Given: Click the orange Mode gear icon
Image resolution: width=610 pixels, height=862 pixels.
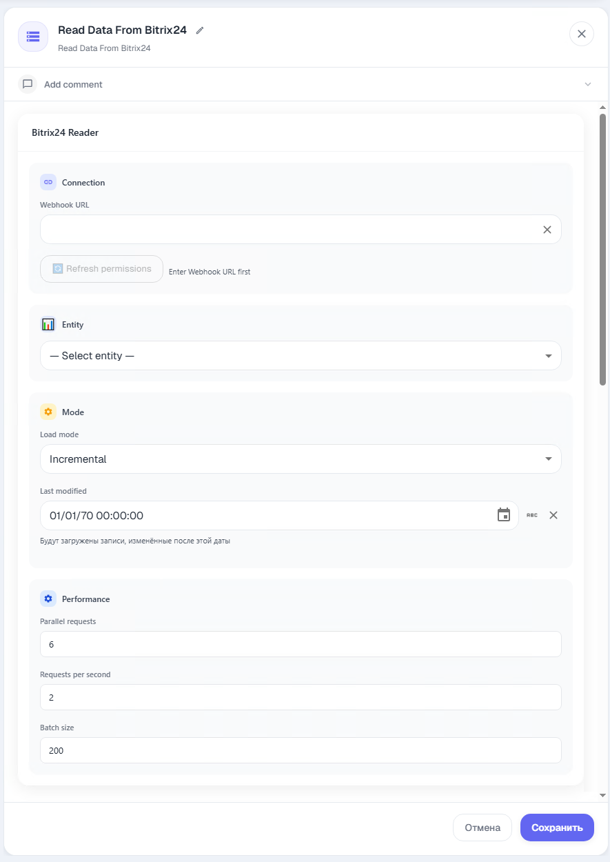Looking at the screenshot, I should click(48, 412).
